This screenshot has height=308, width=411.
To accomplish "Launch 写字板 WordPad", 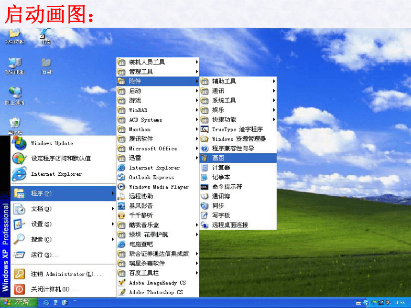I will coord(238,215).
